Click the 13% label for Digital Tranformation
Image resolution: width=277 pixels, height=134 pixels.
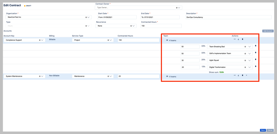pyautogui.click(x=203, y=67)
